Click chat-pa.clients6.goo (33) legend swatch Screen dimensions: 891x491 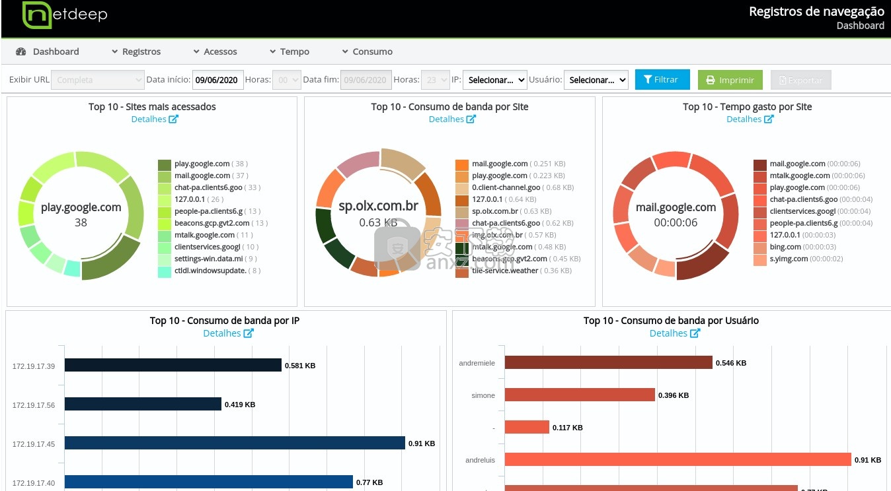tap(165, 188)
